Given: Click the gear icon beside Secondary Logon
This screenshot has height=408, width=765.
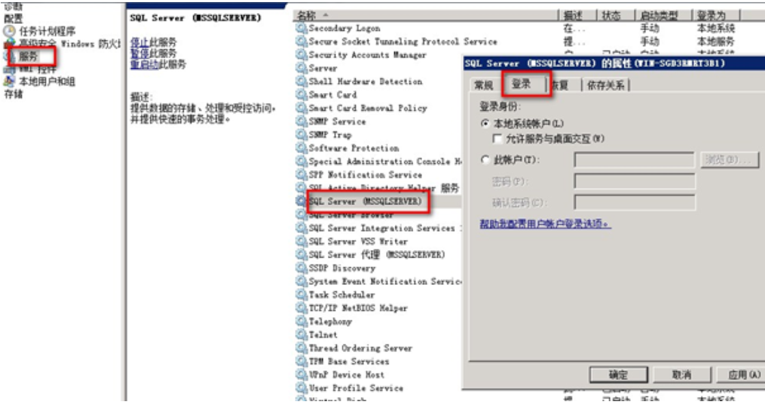Looking at the screenshot, I should [301, 28].
